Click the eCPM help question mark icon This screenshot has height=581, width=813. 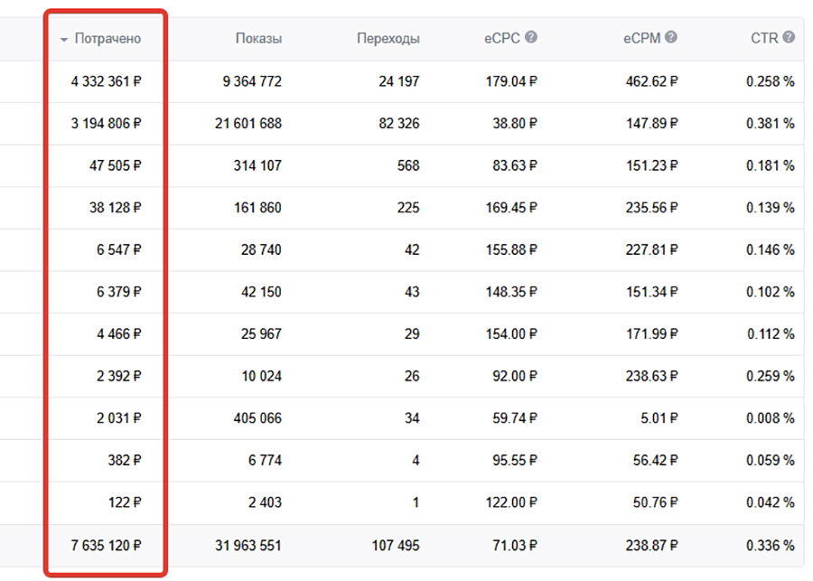(671, 38)
